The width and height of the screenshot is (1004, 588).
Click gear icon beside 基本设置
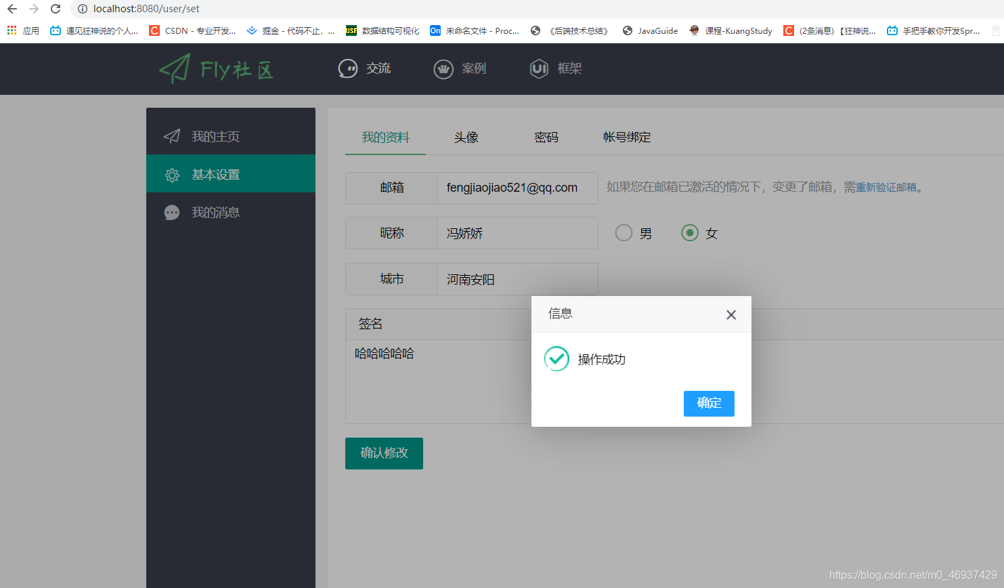click(x=172, y=175)
